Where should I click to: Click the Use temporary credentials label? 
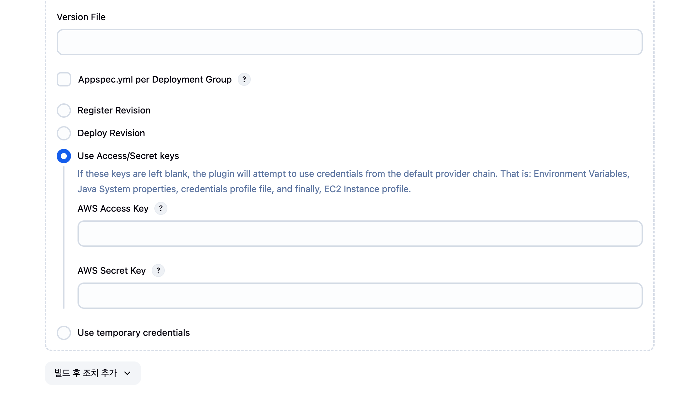pyautogui.click(x=134, y=333)
